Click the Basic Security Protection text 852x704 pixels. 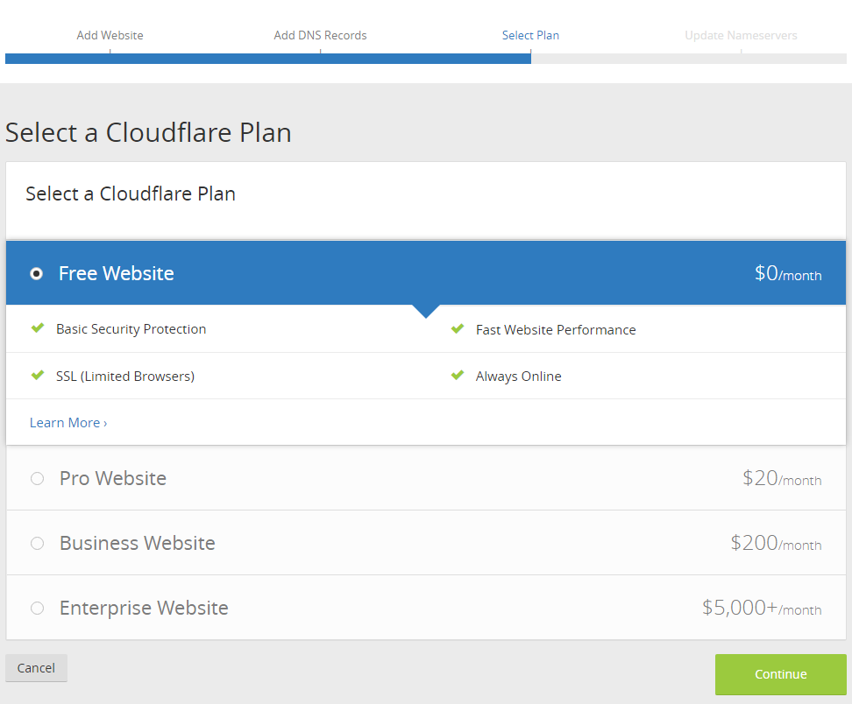click(x=131, y=329)
